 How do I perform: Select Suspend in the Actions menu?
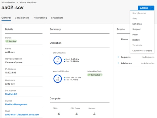click(x=137, y=29)
